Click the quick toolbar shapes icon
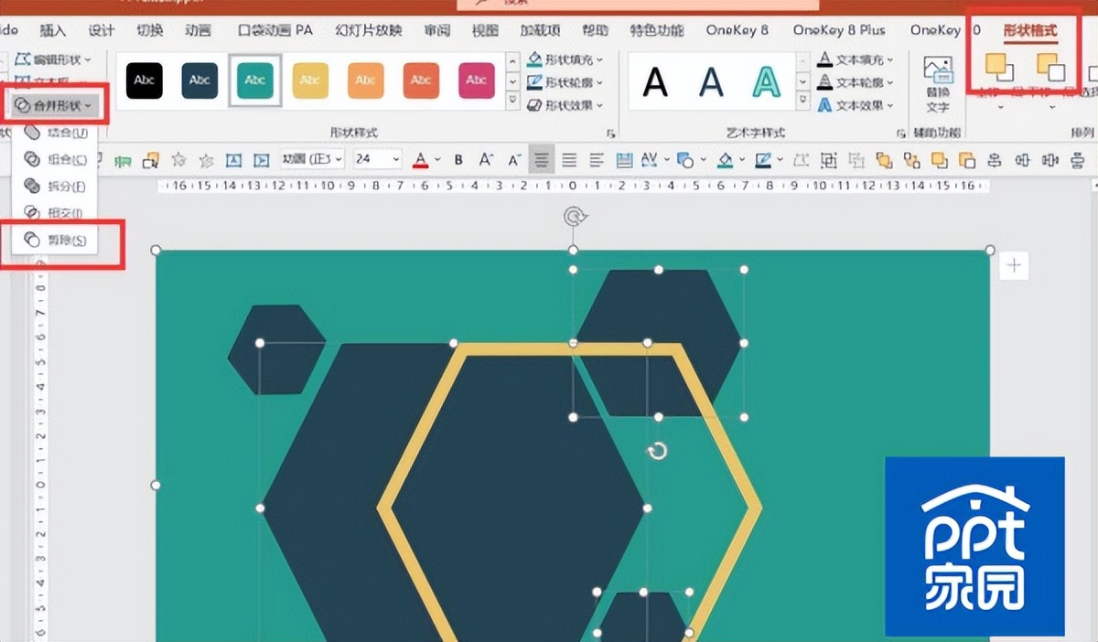The image size is (1098, 642). tap(685, 160)
